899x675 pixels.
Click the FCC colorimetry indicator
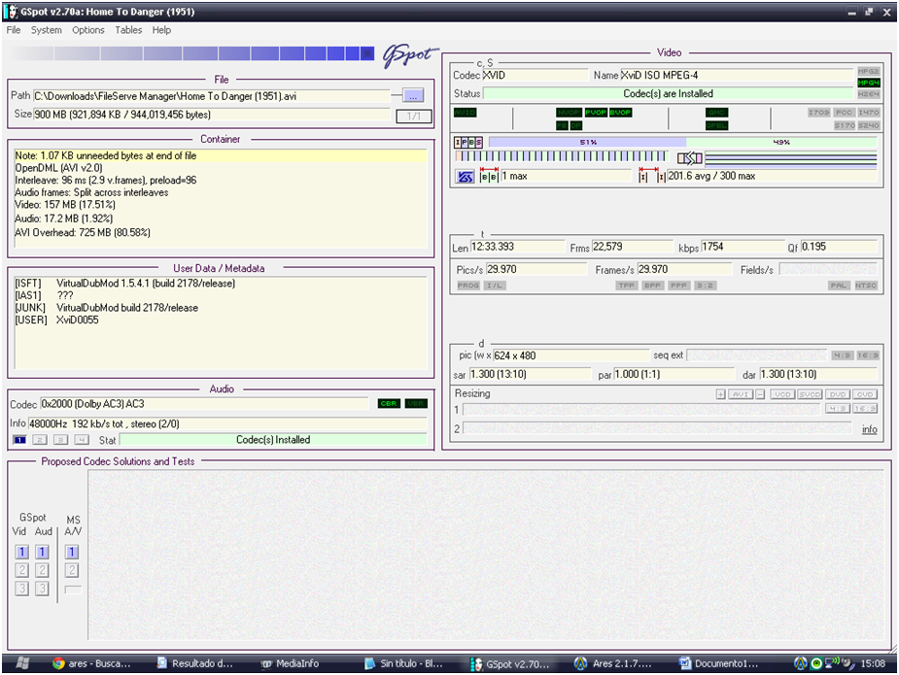pos(844,113)
